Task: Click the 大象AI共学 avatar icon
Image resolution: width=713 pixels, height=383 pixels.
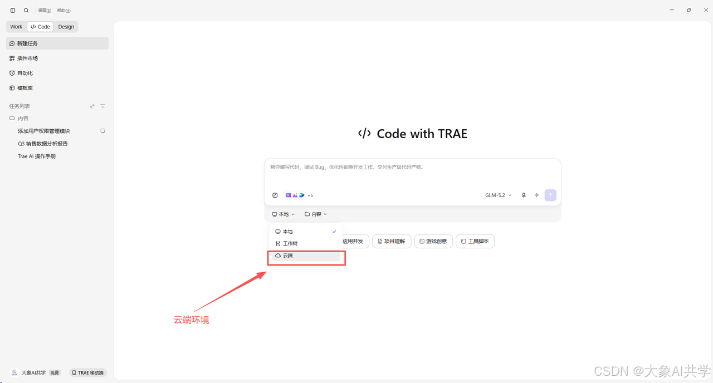Action: [x=14, y=373]
